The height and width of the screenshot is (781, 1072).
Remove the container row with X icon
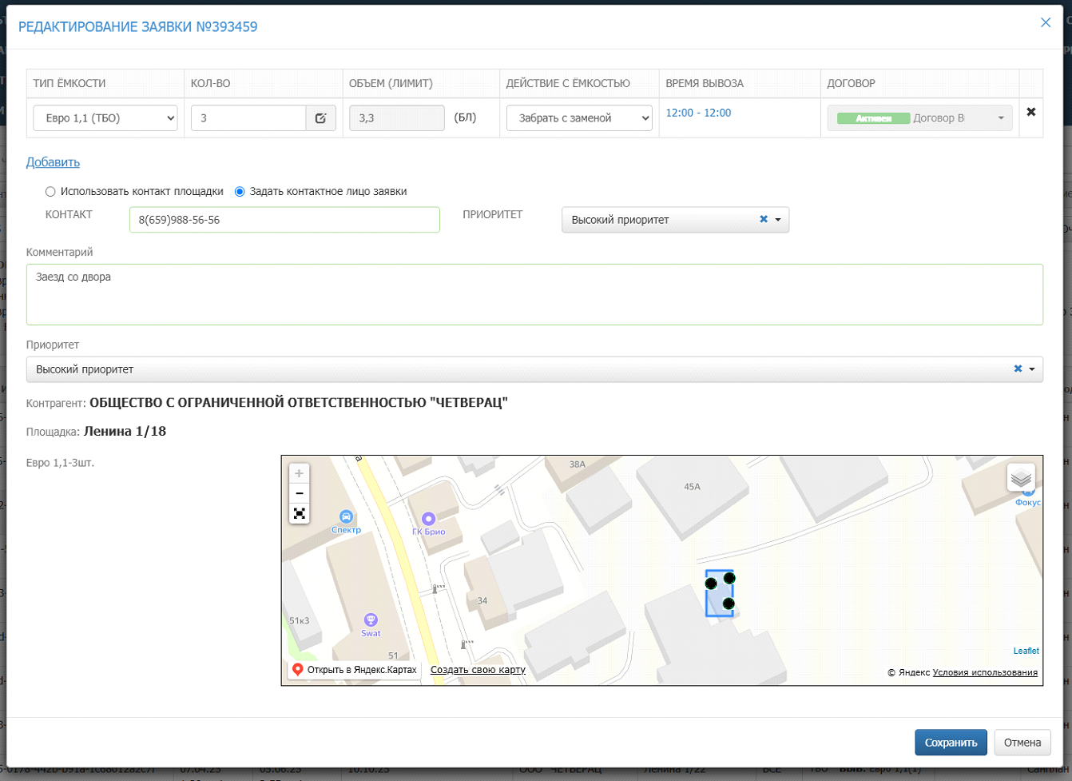[x=1030, y=112]
